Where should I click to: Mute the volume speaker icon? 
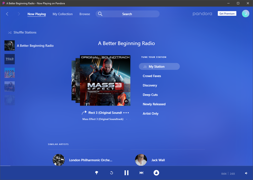pyautogui.click(x=246, y=173)
